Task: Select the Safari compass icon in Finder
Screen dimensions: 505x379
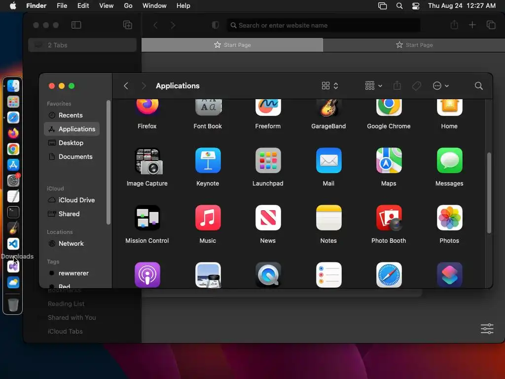Action: 389,275
